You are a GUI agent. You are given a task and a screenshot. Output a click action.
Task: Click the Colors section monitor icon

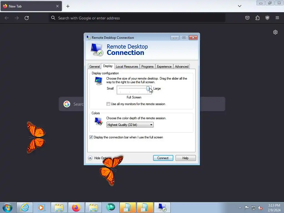pyautogui.click(x=98, y=121)
